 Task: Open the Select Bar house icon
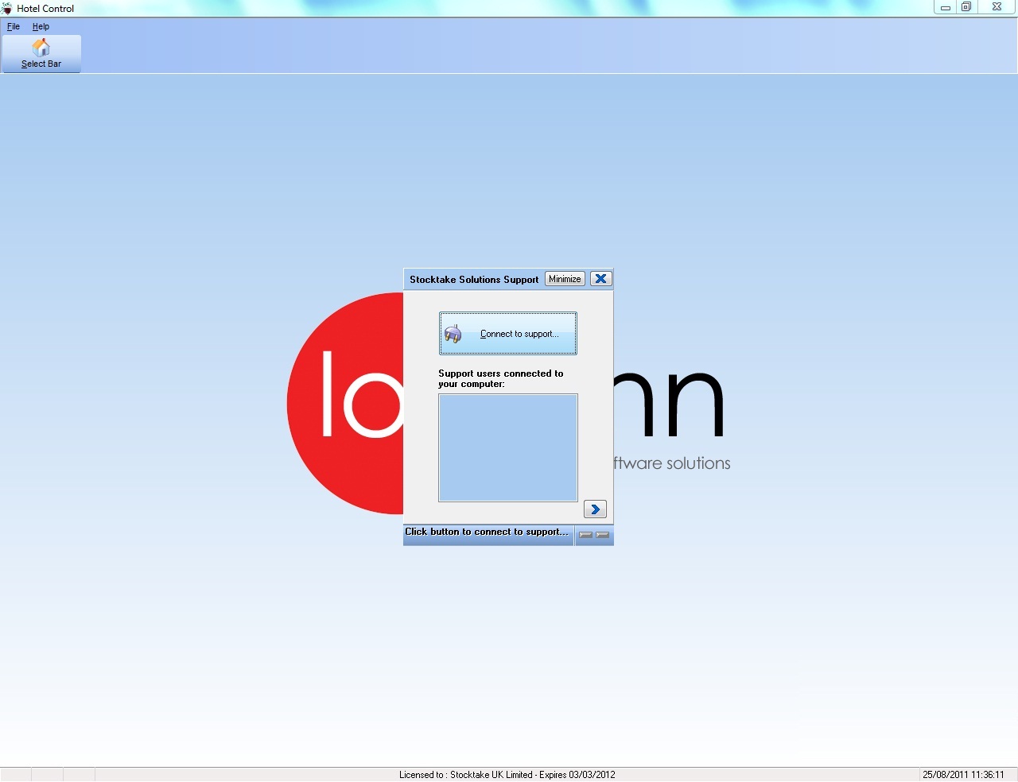pos(41,53)
